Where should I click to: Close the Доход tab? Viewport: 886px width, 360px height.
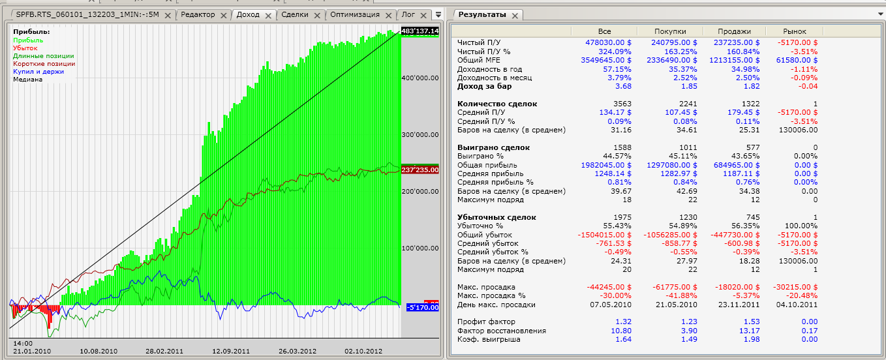point(268,15)
